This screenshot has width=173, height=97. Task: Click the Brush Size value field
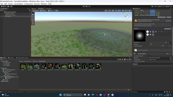[x=169, y=42]
